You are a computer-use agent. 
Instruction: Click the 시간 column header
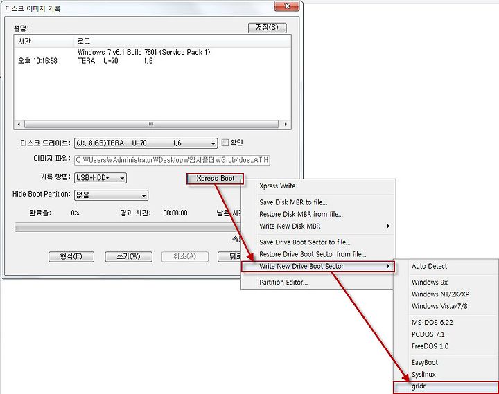point(44,42)
